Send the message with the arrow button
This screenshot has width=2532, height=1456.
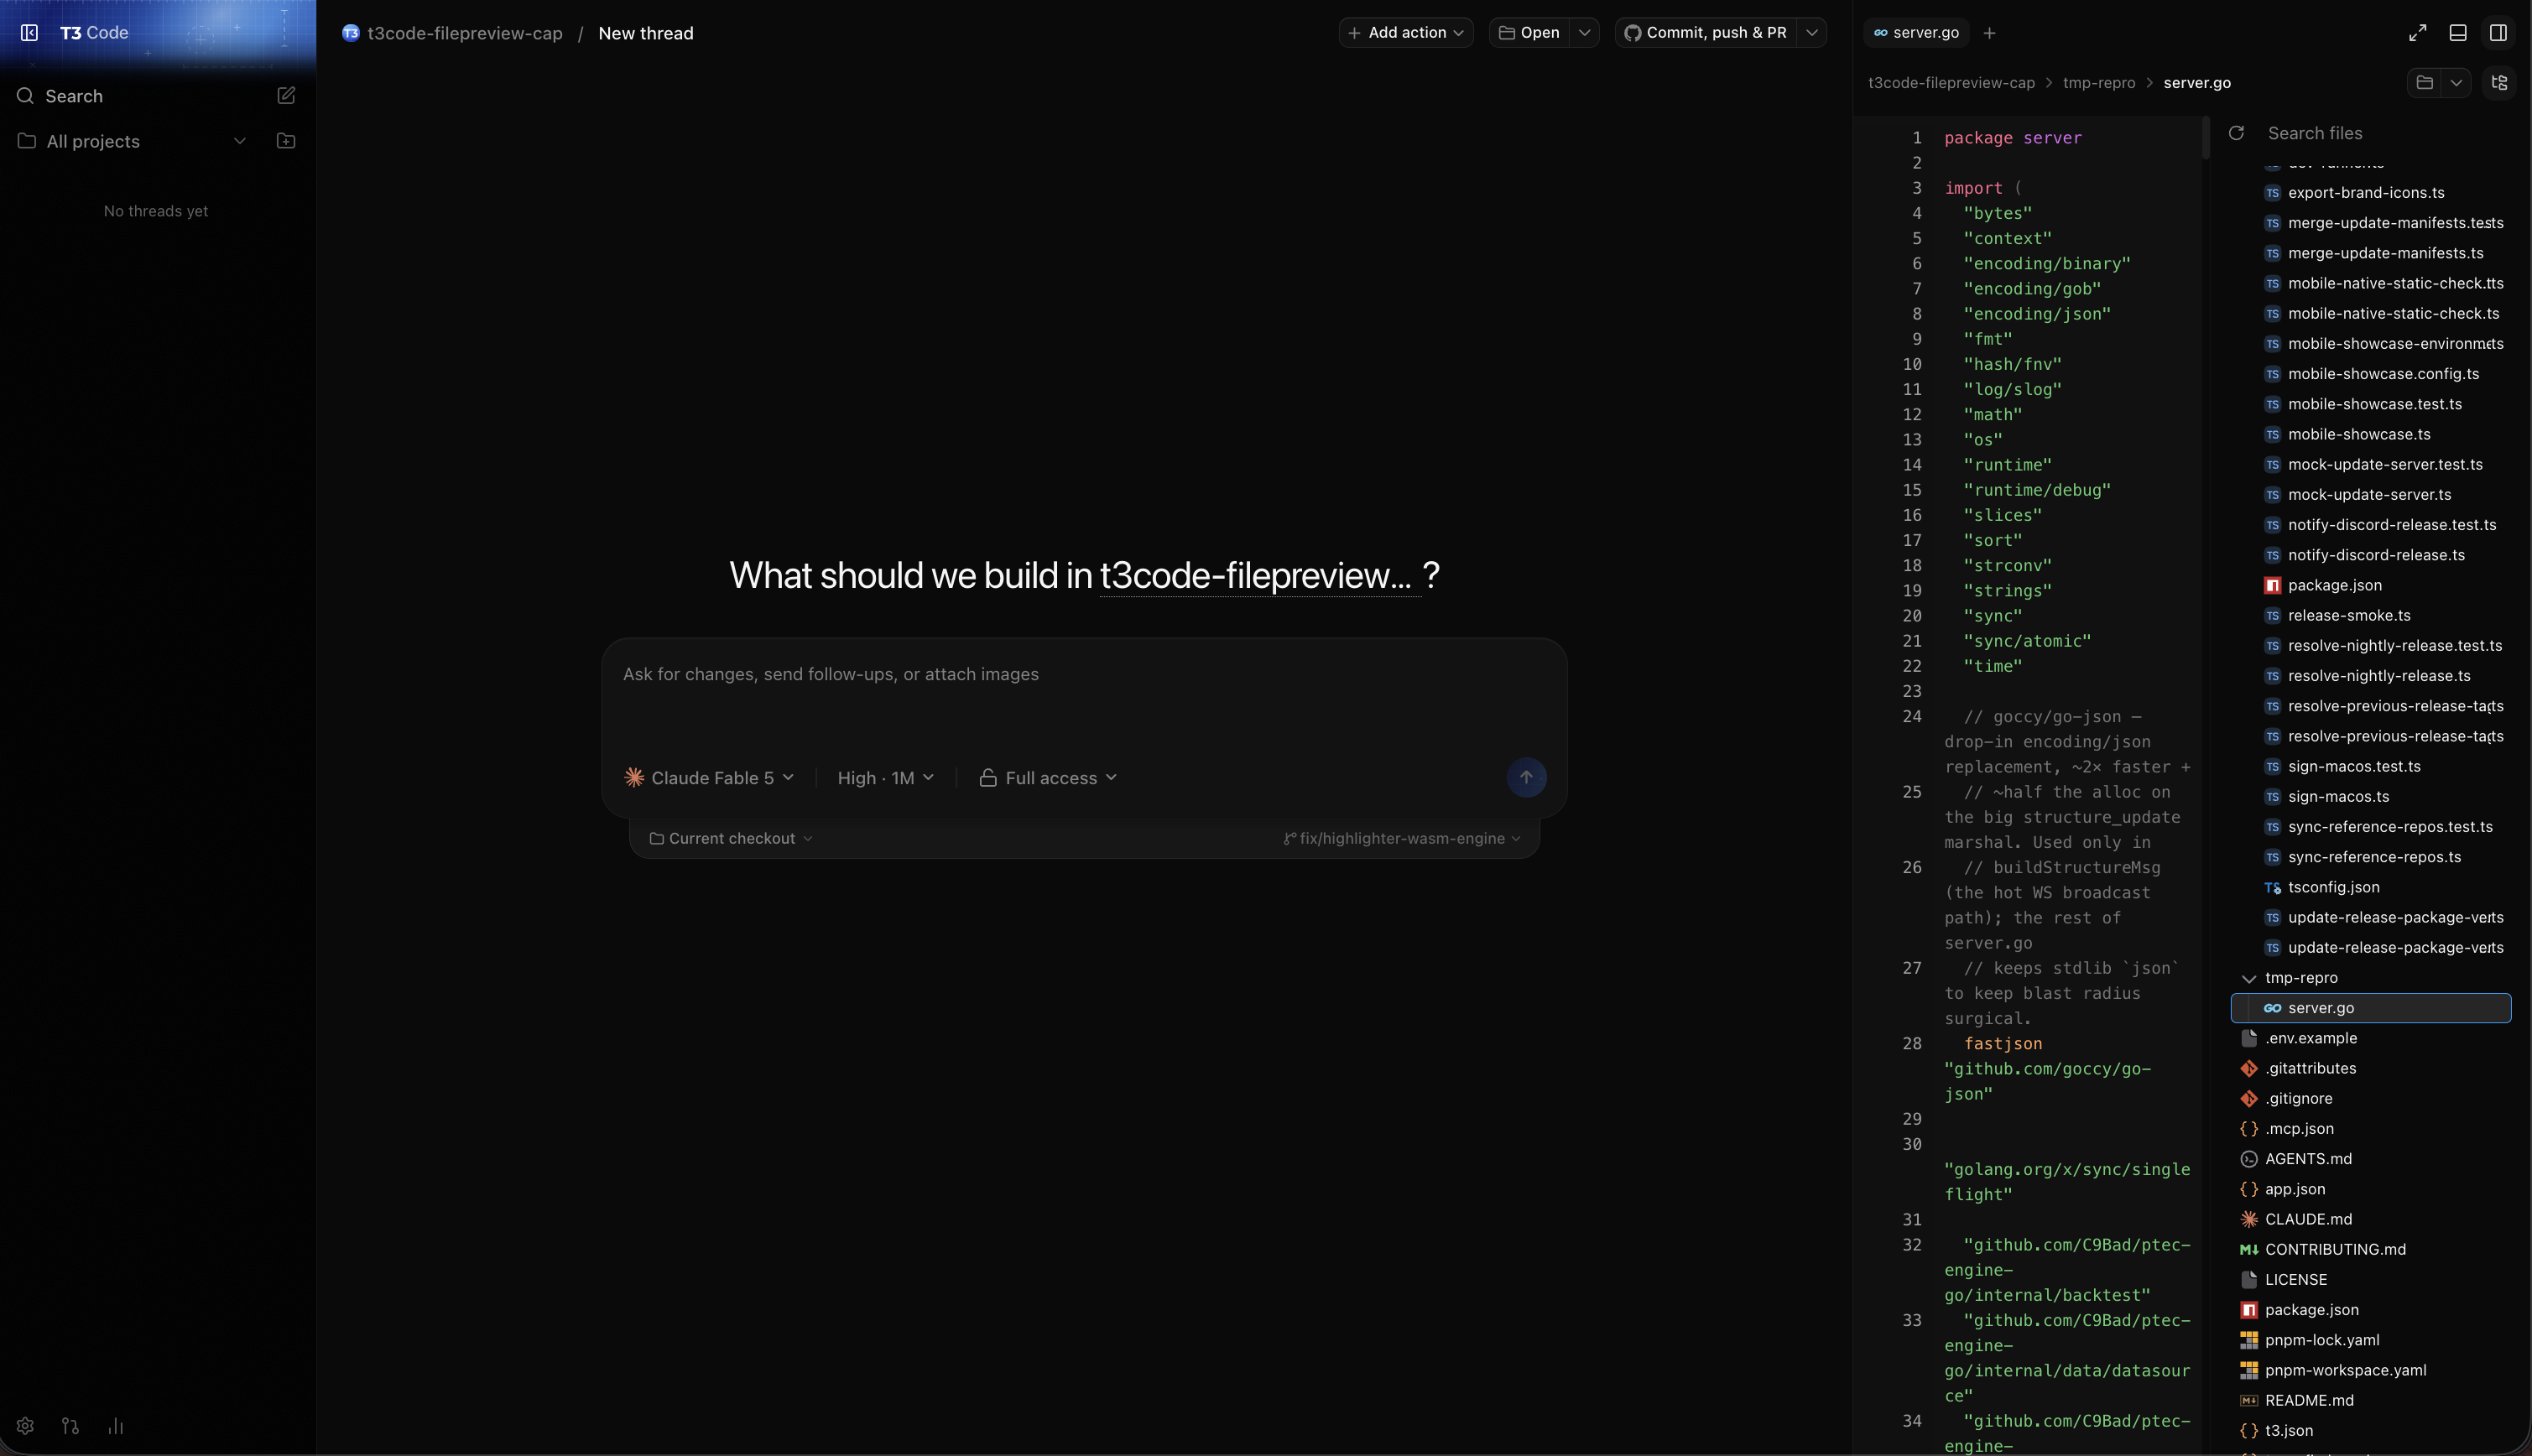[1526, 777]
